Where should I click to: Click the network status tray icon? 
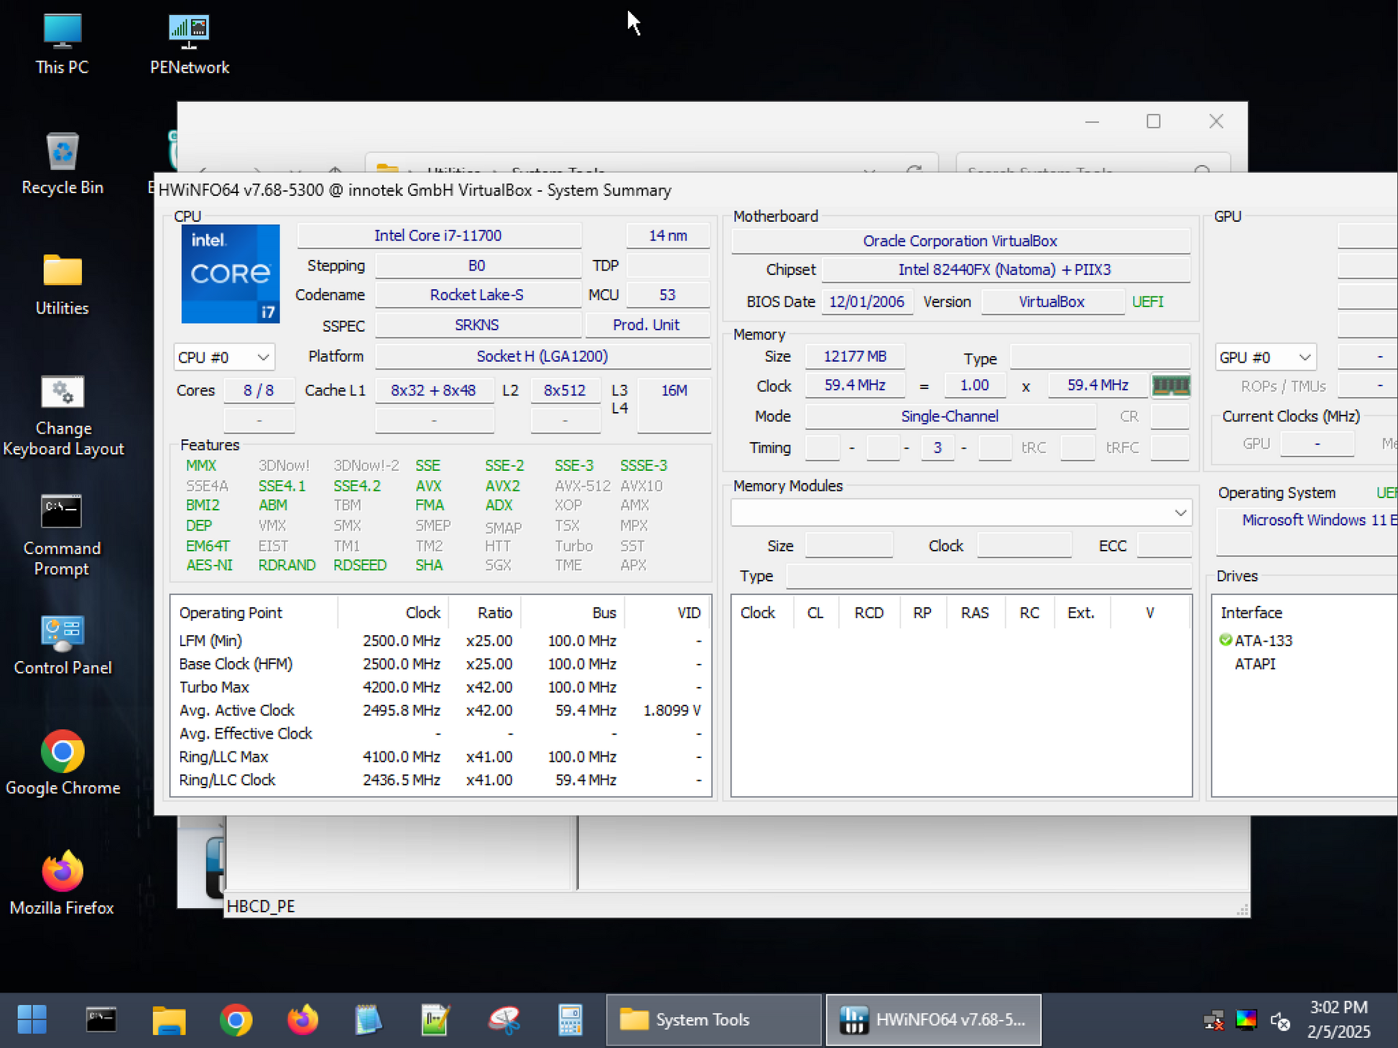pyautogui.click(x=1213, y=1020)
